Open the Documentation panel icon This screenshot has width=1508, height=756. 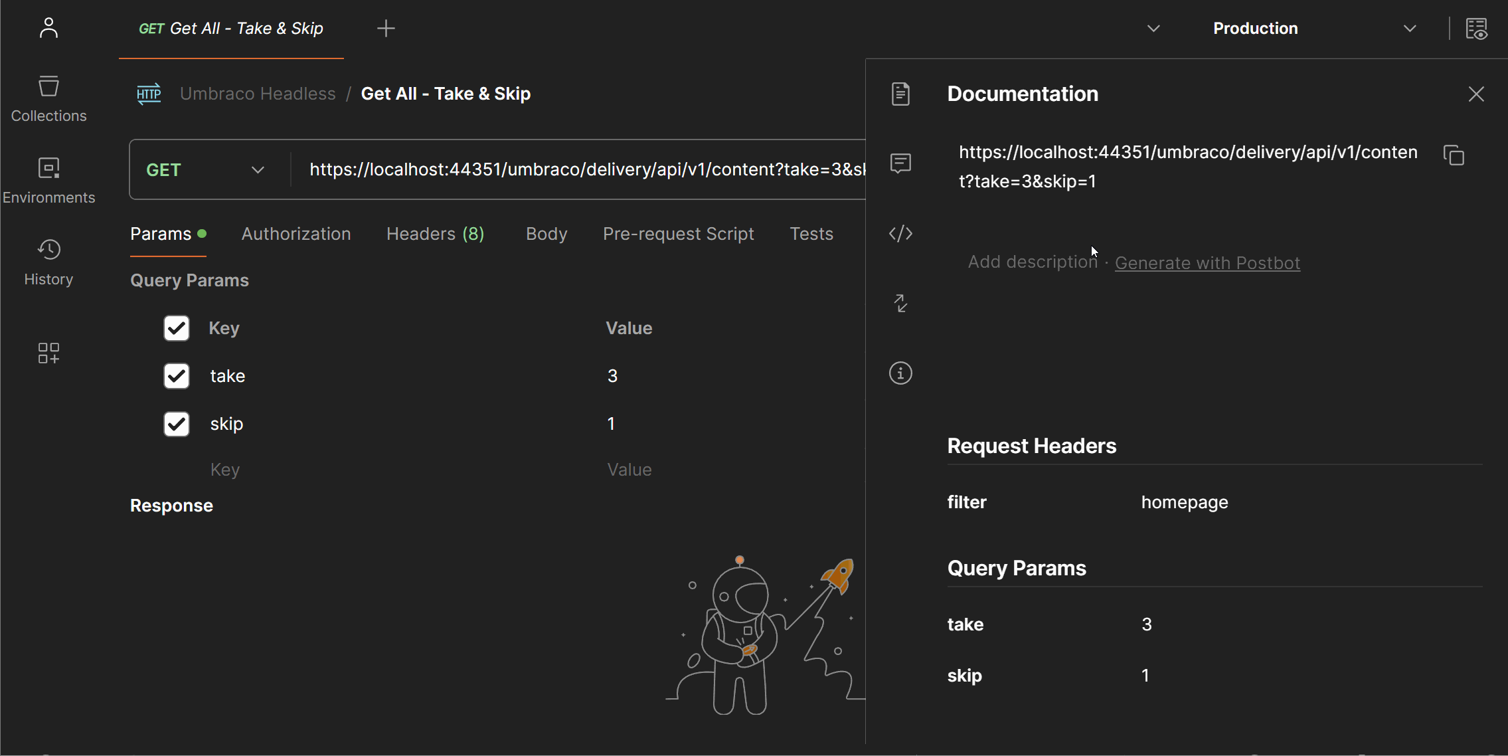[900, 94]
